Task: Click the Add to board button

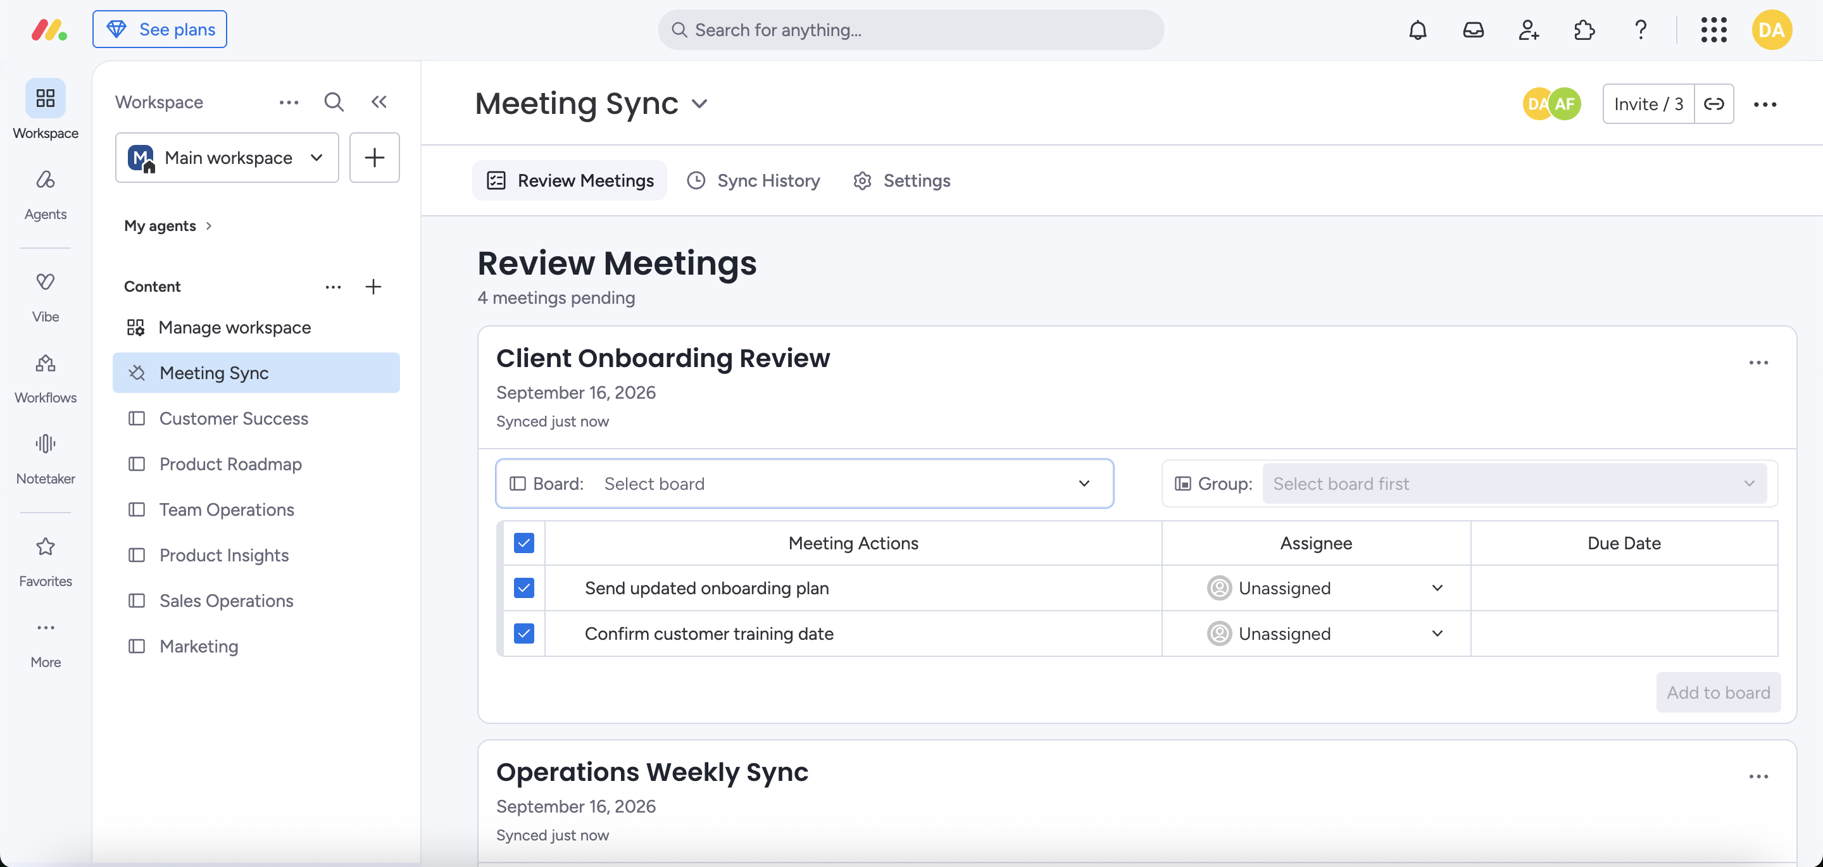Action: pyautogui.click(x=1719, y=692)
